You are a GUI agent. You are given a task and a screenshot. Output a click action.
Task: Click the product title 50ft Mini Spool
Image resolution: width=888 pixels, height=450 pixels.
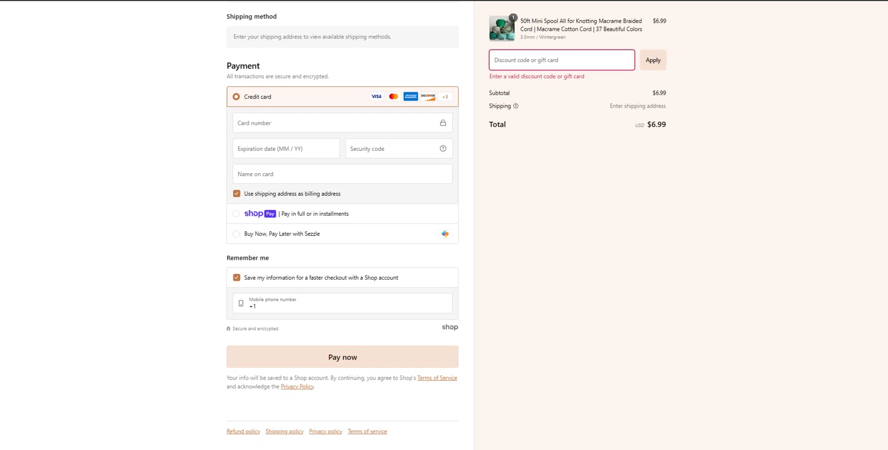[x=581, y=25]
